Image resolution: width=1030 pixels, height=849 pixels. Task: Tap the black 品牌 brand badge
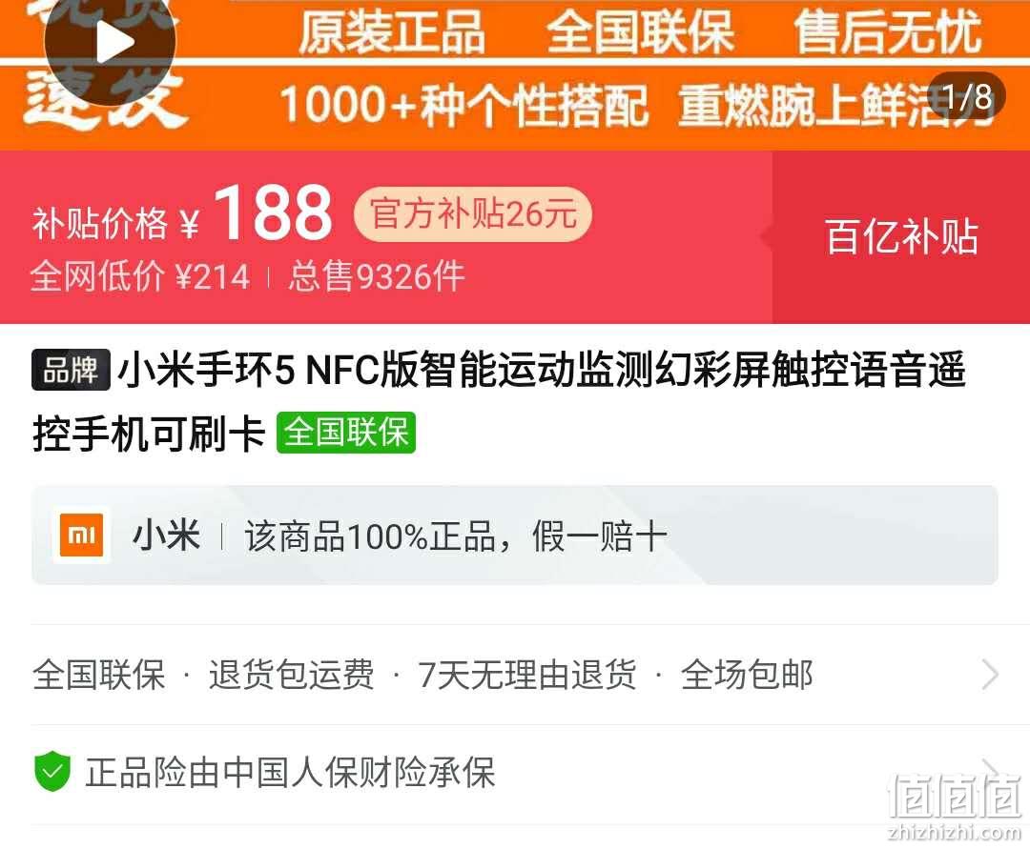(x=71, y=370)
